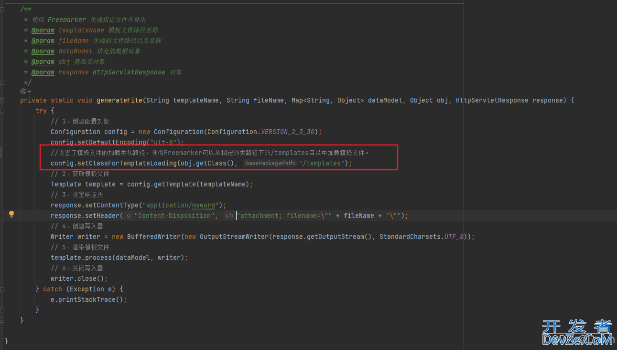Collapse the catch block via gutter marker
The width and height of the screenshot is (617, 350).
click(3, 289)
